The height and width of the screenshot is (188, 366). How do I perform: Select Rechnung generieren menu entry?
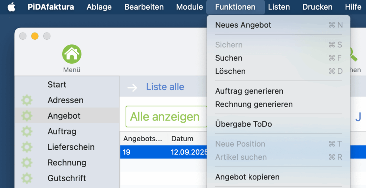point(254,104)
